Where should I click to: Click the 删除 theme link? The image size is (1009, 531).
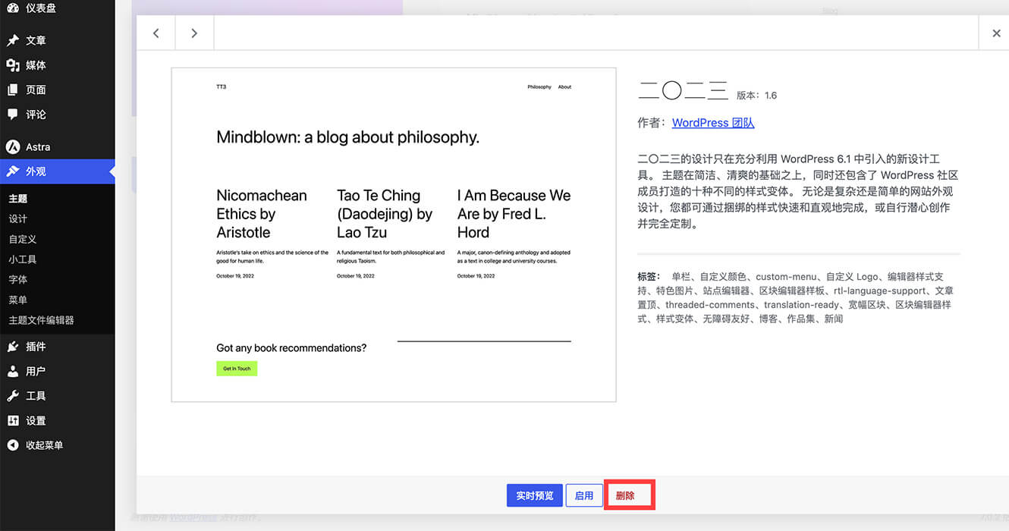(x=626, y=495)
